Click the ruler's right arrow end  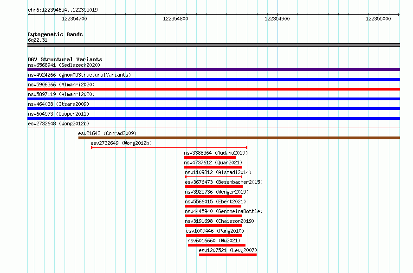click(399, 14)
